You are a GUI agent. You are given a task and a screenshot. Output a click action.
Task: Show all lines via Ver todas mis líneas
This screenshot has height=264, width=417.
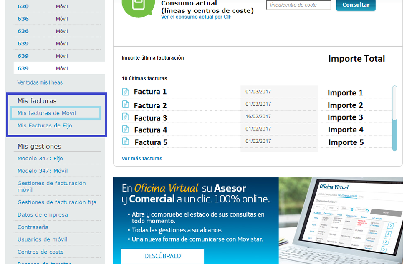point(40,82)
